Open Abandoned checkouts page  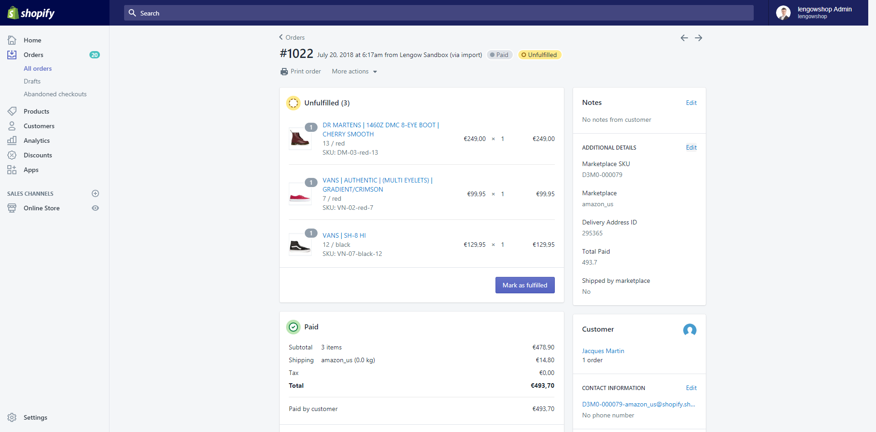tap(55, 94)
